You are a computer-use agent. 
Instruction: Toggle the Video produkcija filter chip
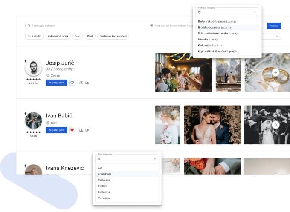tap(58, 36)
